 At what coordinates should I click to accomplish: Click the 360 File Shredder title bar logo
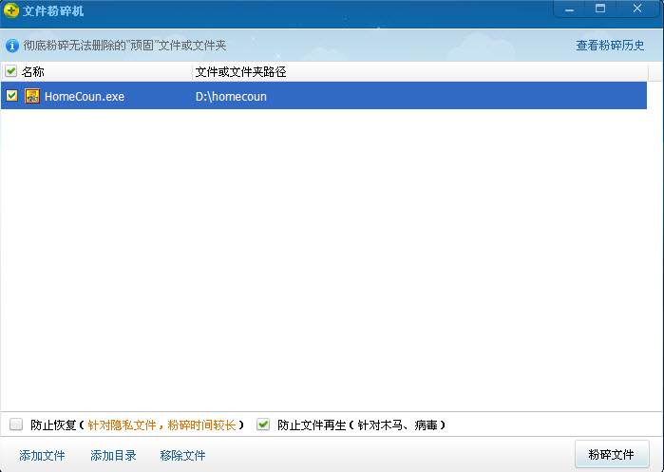[11, 10]
